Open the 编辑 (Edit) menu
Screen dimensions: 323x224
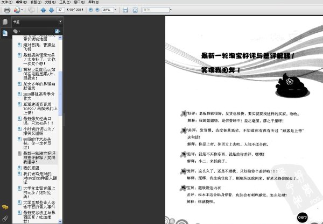(21, 2)
